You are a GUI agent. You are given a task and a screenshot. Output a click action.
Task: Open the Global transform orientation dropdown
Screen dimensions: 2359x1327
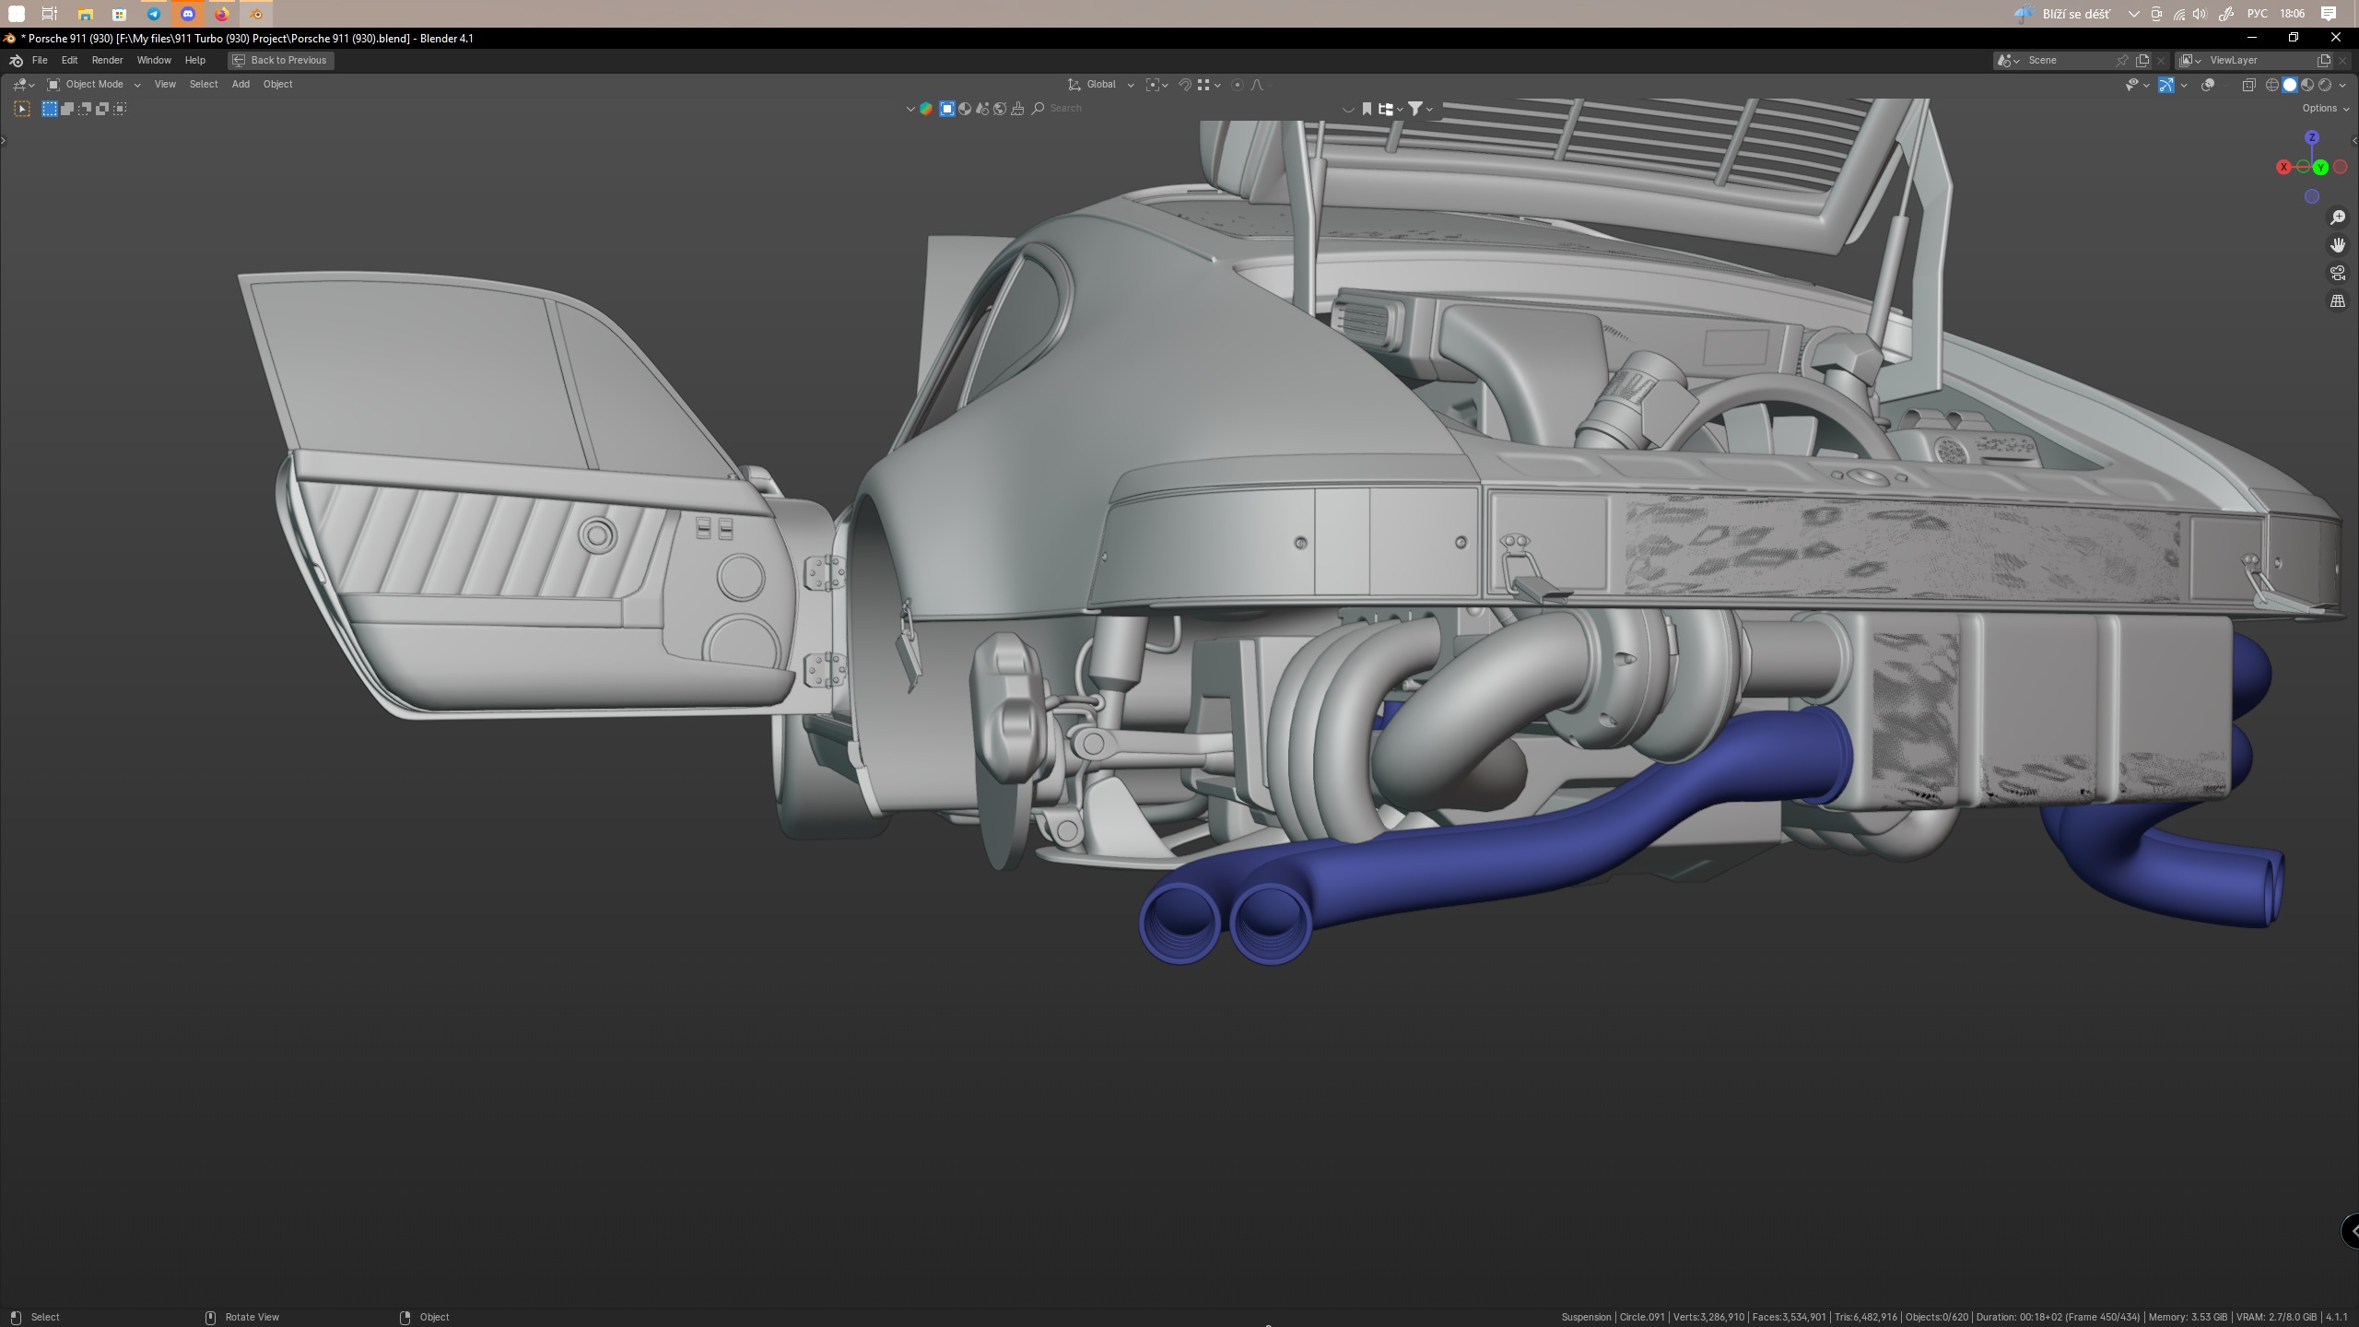coord(1101,85)
